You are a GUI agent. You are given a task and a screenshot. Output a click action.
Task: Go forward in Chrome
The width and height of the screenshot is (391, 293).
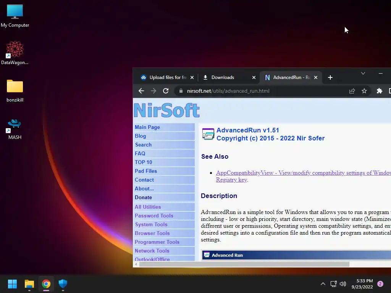pyautogui.click(x=153, y=91)
